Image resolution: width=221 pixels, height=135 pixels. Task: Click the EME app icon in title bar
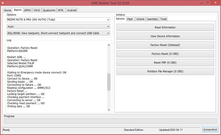3,3
